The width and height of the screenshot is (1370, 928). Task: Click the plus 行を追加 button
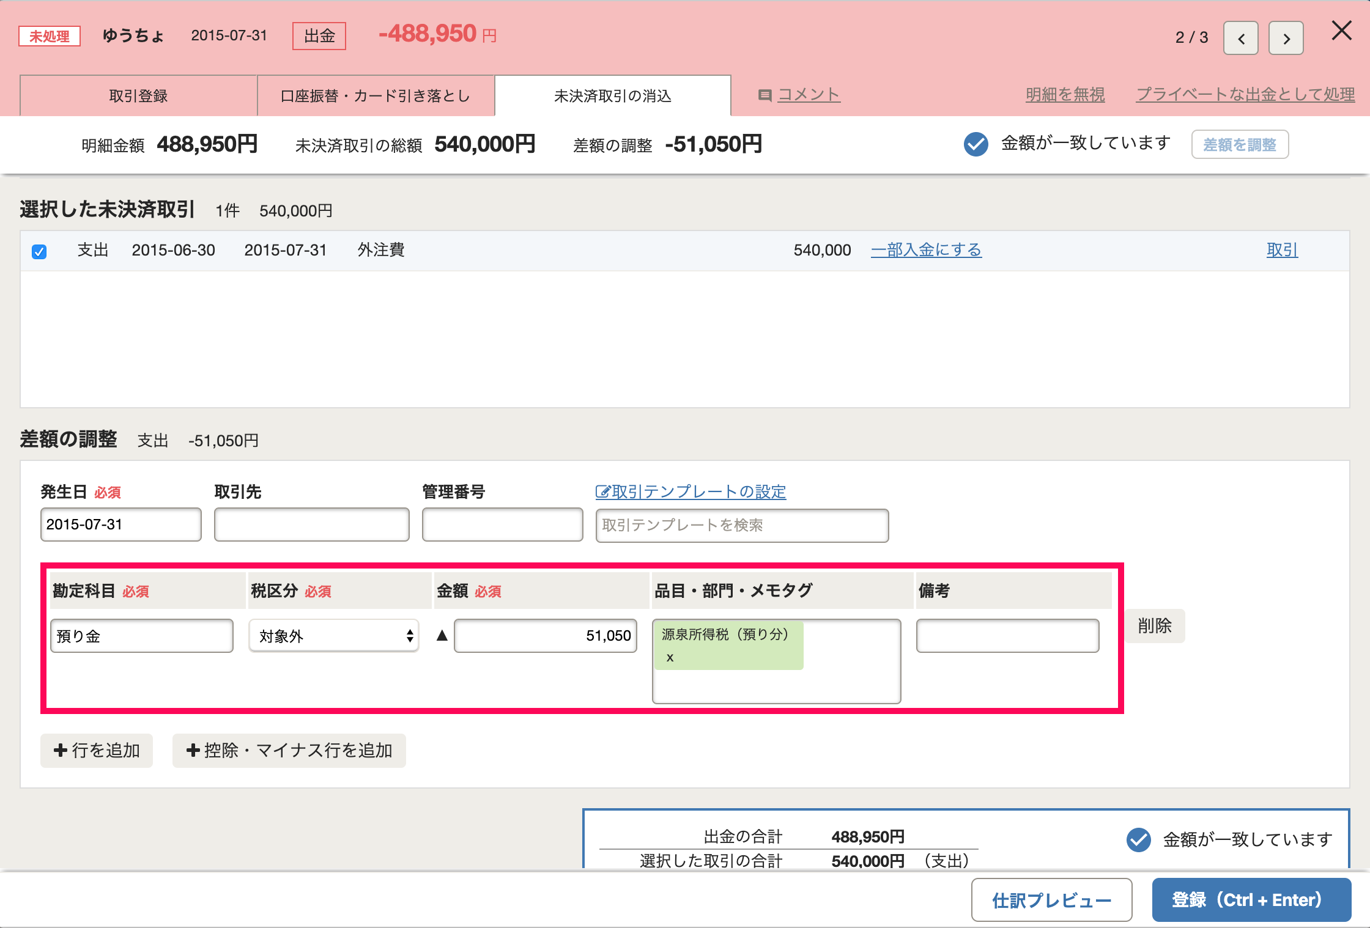pos(97,750)
